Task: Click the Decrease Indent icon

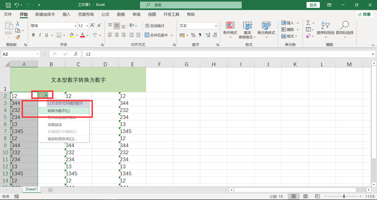Action: [x=132, y=35]
